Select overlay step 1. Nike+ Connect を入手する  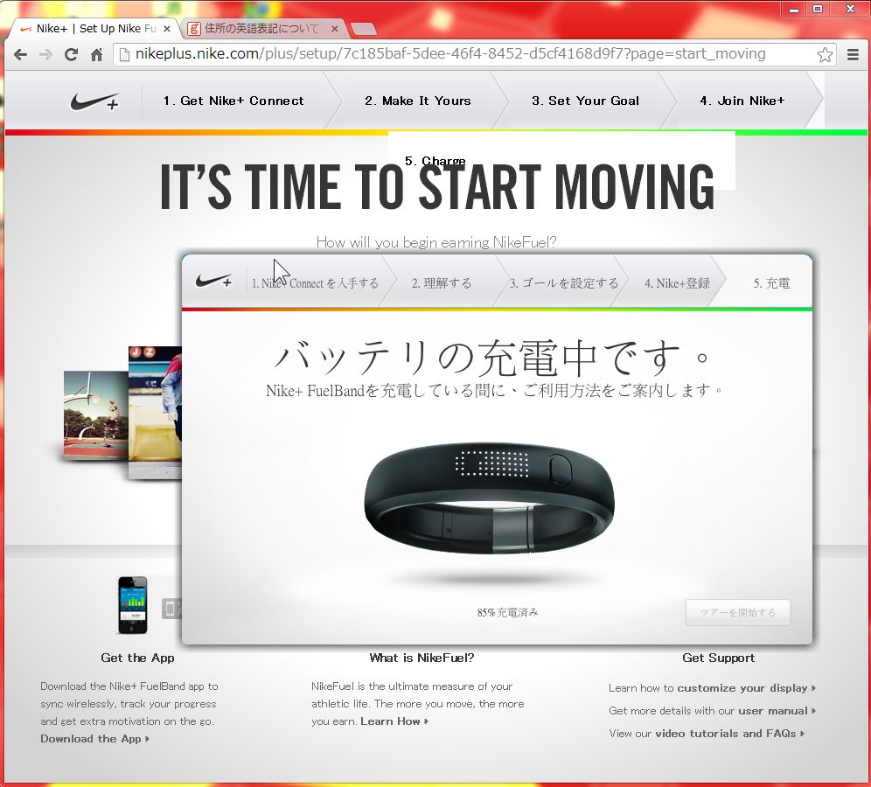(x=315, y=283)
